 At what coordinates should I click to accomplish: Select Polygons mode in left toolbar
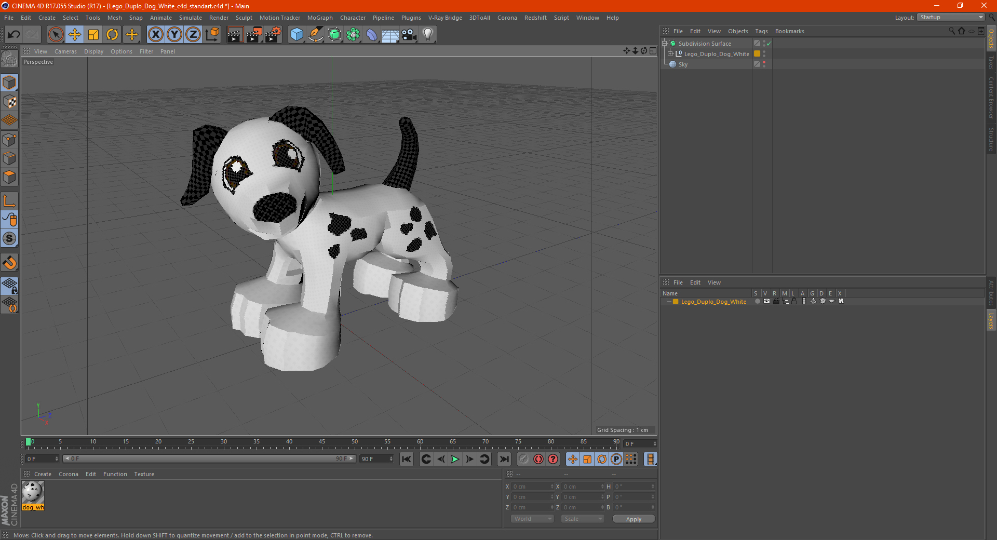9,177
